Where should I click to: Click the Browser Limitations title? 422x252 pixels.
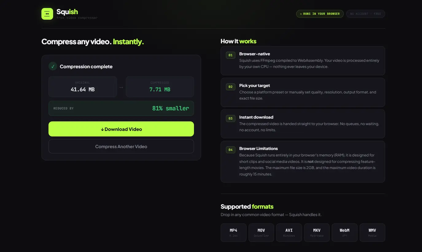[x=258, y=148]
